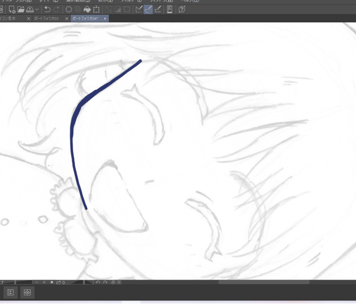356x306 pixels.
Task: Click the Fill bucket icon in the toolbar
Action: pyautogui.click(x=87, y=9)
